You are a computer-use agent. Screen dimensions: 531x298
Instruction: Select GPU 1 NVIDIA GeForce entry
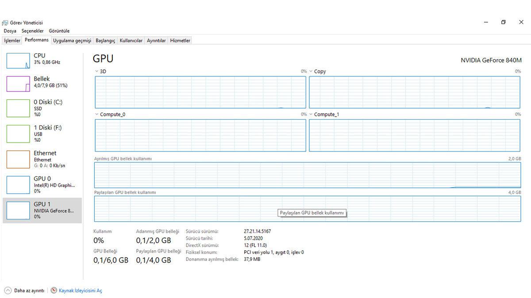[x=18, y=211]
